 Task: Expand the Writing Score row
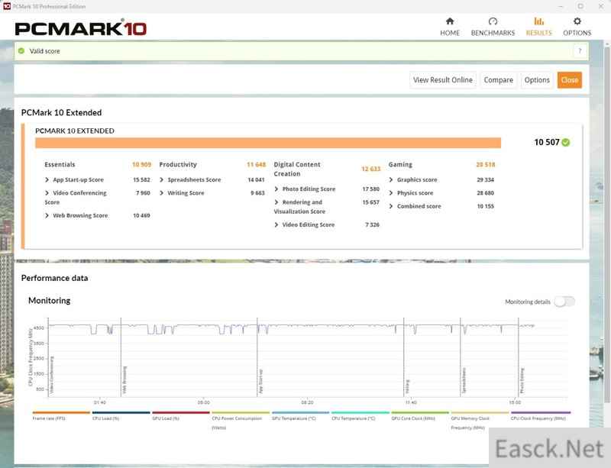[162, 193]
